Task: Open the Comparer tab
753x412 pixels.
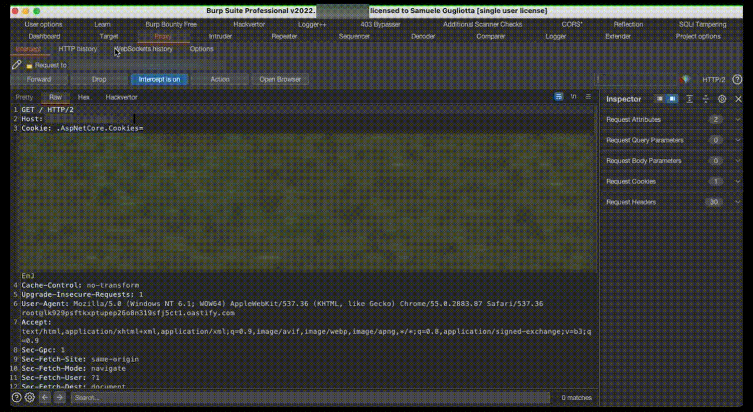Action: tap(491, 36)
